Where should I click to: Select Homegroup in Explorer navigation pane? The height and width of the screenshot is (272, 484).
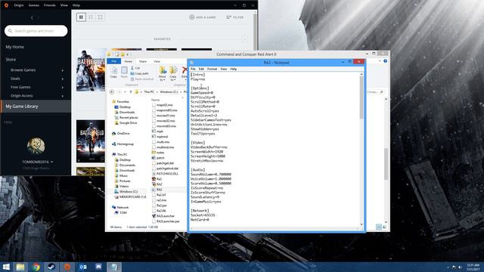123,144
